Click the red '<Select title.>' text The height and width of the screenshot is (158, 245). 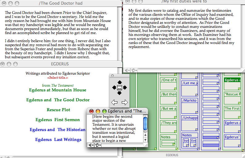coord(58,77)
